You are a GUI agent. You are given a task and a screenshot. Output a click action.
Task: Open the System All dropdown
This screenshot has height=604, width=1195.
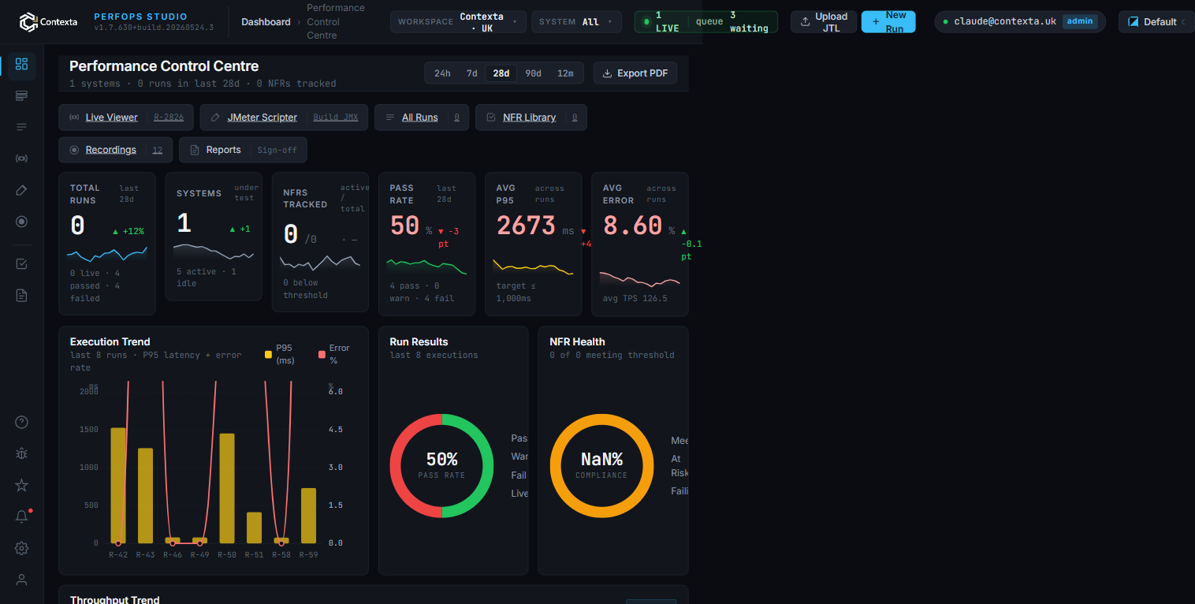576,22
